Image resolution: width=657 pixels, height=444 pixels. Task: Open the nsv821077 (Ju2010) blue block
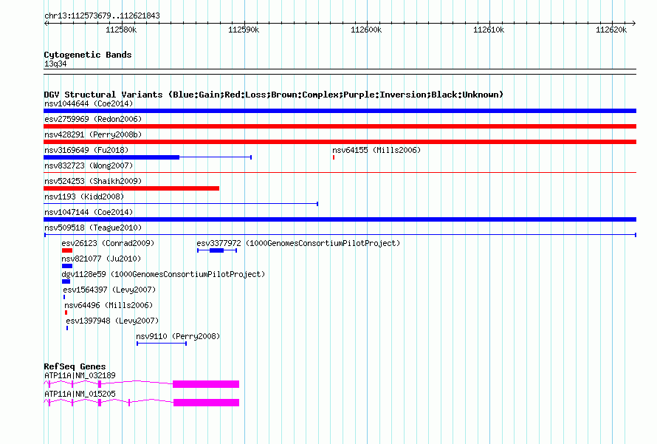click(67, 266)
